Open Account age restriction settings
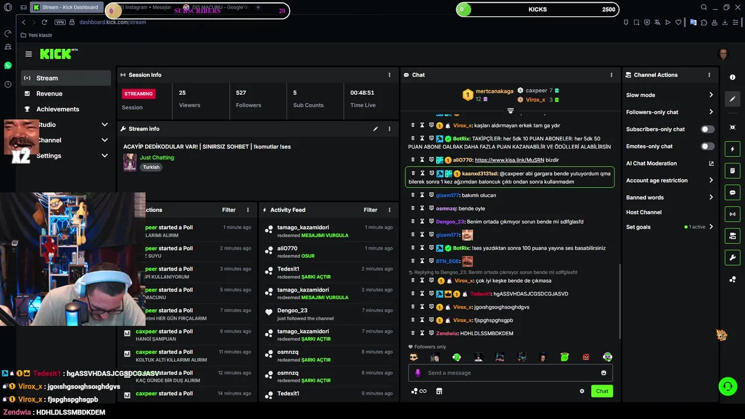 point(669,180)
